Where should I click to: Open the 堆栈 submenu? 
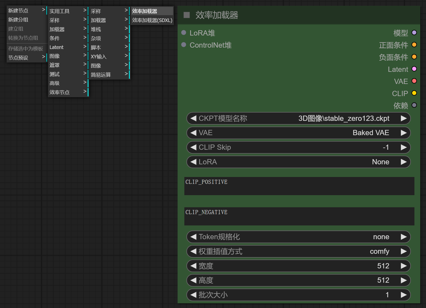(x=109, y=29)
